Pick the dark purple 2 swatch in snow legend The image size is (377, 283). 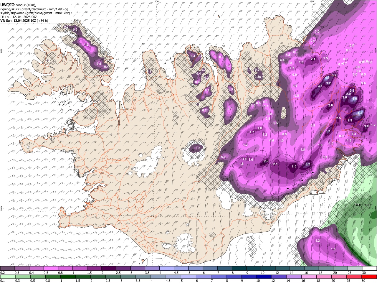(x=108, y=269)
